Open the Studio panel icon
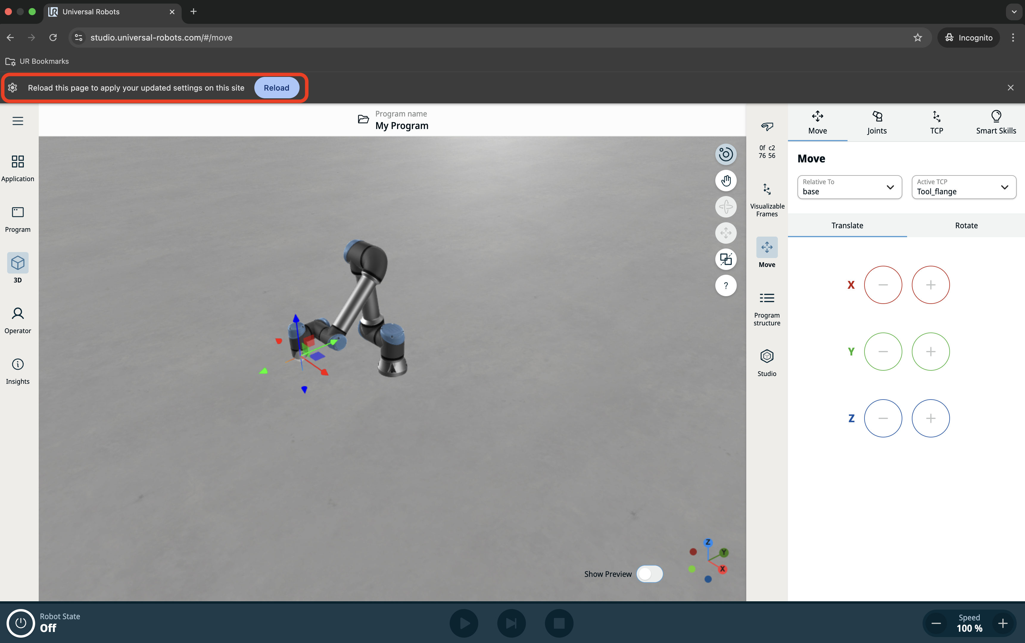The width and height of the screenshot is (1025, 643). click(767, 362)
